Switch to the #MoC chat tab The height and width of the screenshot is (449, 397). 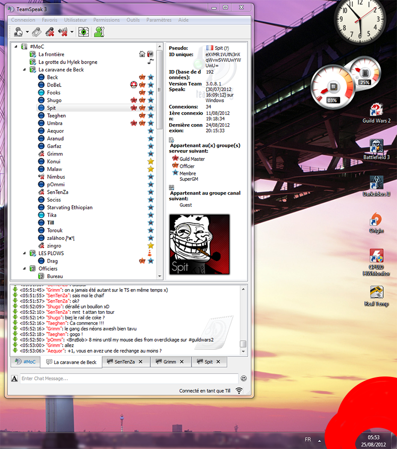click(25, 362)
